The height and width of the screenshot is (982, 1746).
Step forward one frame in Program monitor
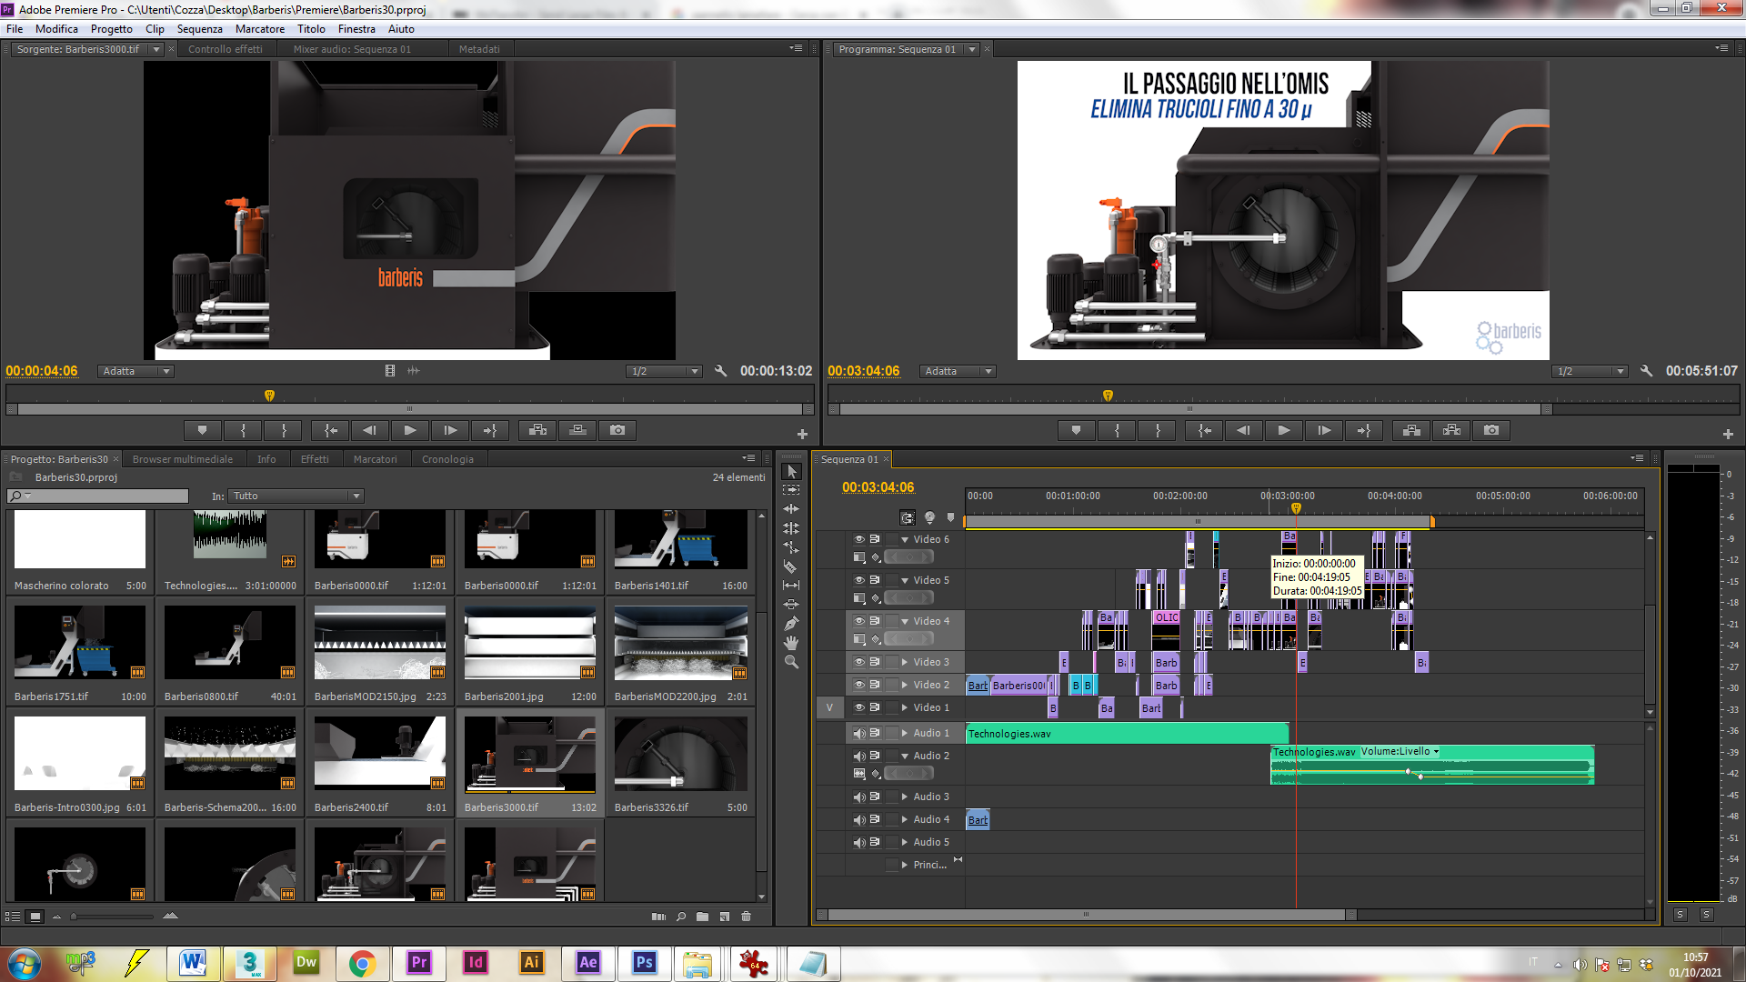pos(1324,430)
